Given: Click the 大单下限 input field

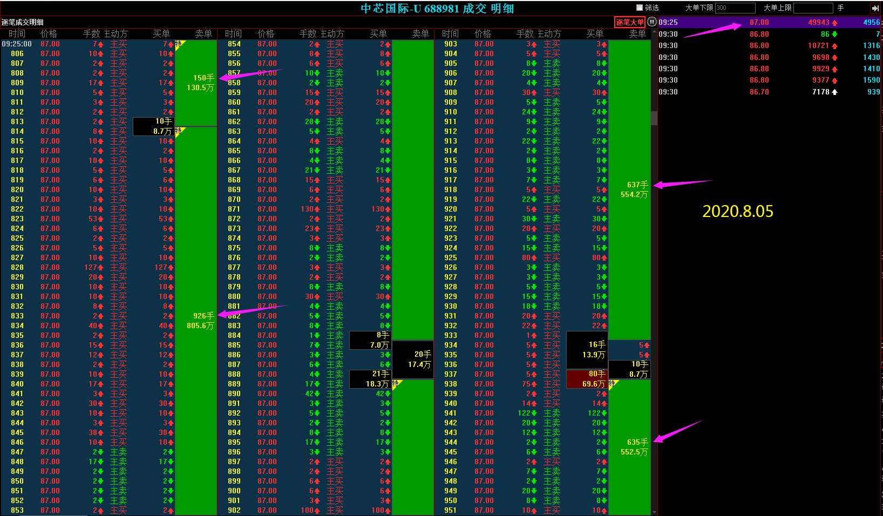Looking at the screenshot, I should (735, 8).
